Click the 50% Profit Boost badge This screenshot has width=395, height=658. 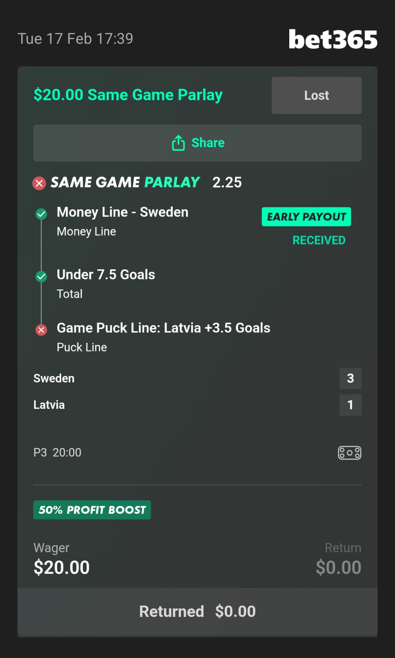click(x=92, y=510)
